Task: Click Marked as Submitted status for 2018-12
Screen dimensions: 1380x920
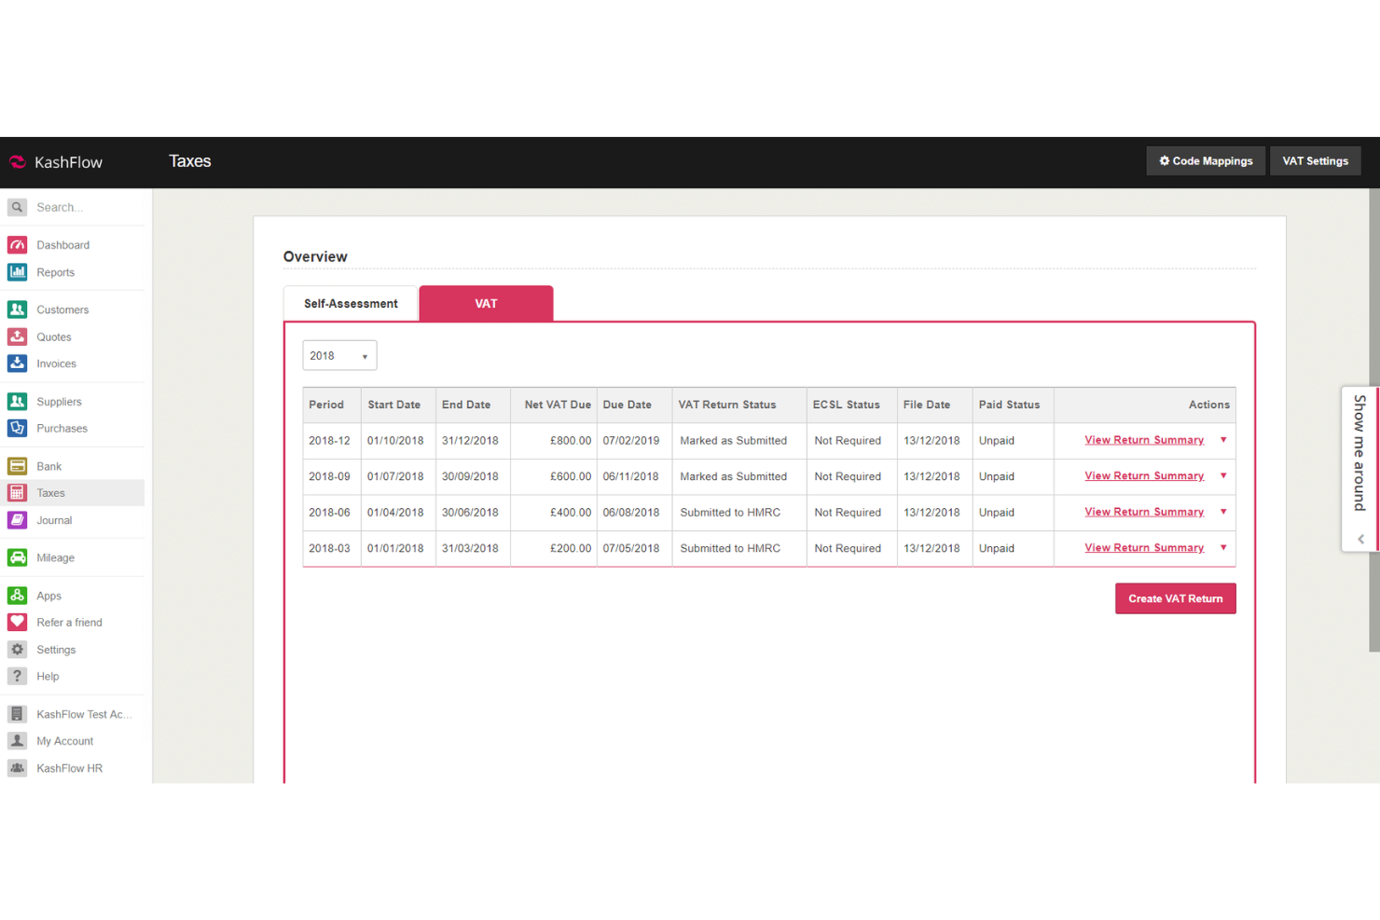Action: click(x=734, y=441)
